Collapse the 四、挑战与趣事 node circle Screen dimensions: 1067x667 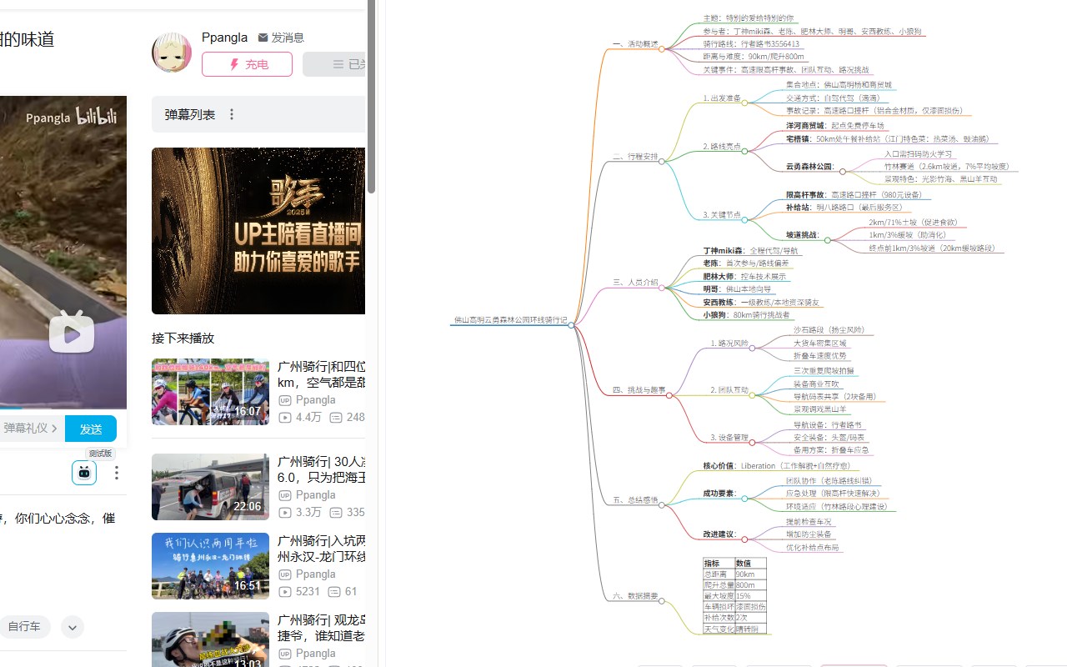(669, 395)
